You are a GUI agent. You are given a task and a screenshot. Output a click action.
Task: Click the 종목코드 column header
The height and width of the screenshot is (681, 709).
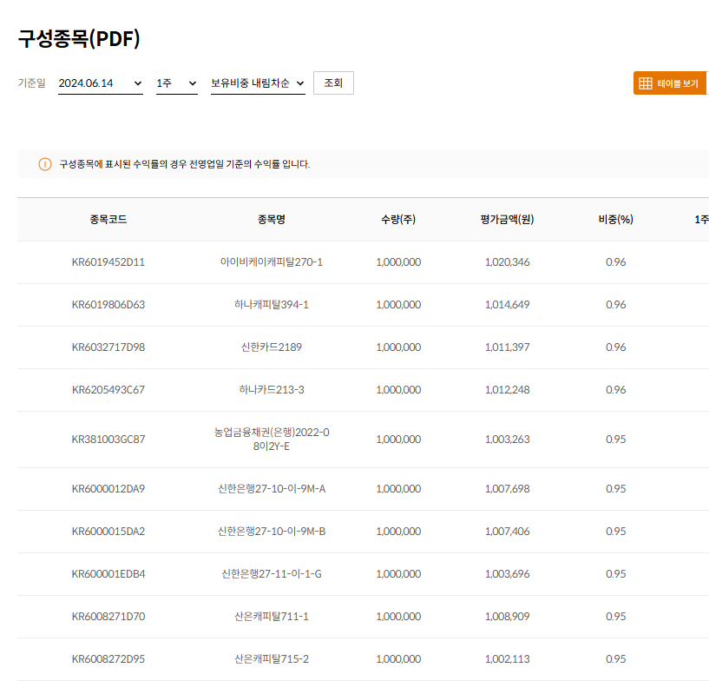click(108, 220)
